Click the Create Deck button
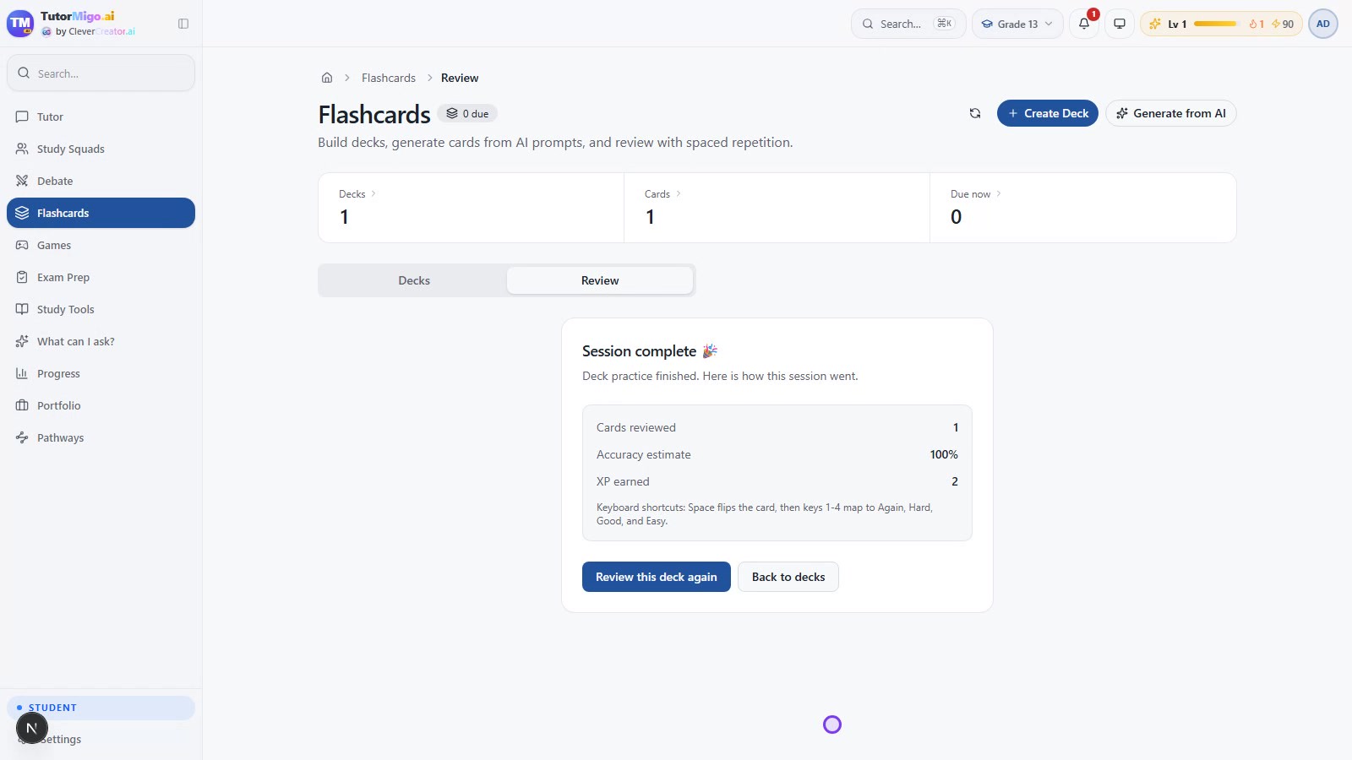 [x=1048, y=113]
